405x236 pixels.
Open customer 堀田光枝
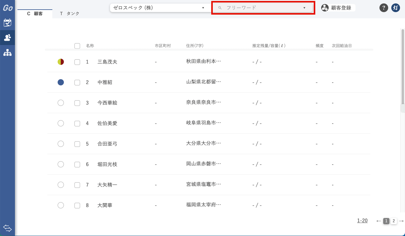coord(107,164)
